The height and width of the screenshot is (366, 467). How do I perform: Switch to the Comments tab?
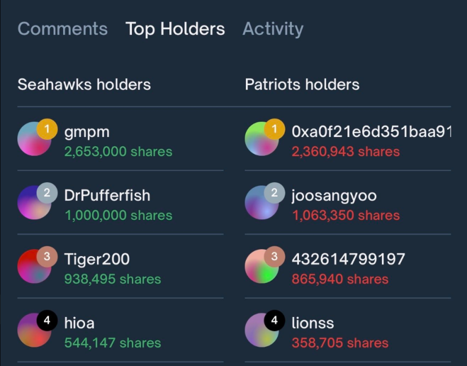pyautogui.click(x=63, y=29)
